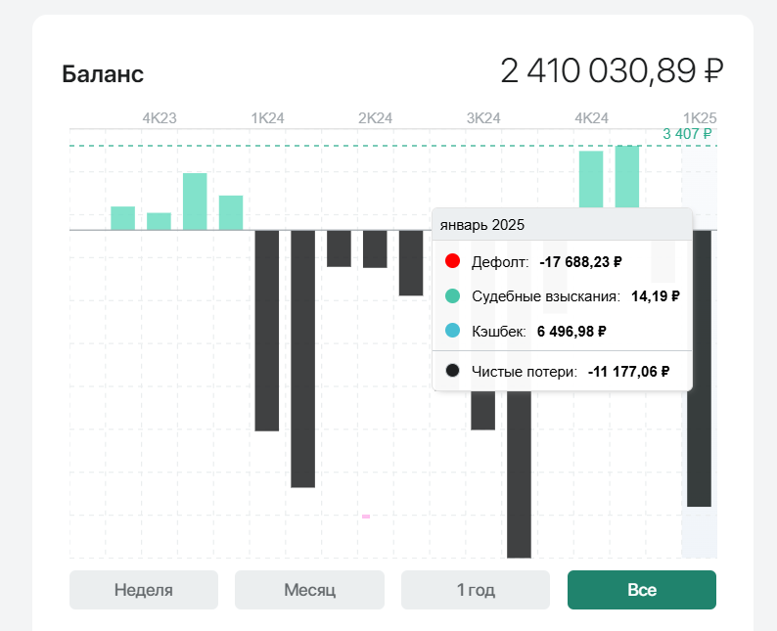Click the black Чистые потери dot
This screenshot has width=777, height=631.
(x=452, y=371)
